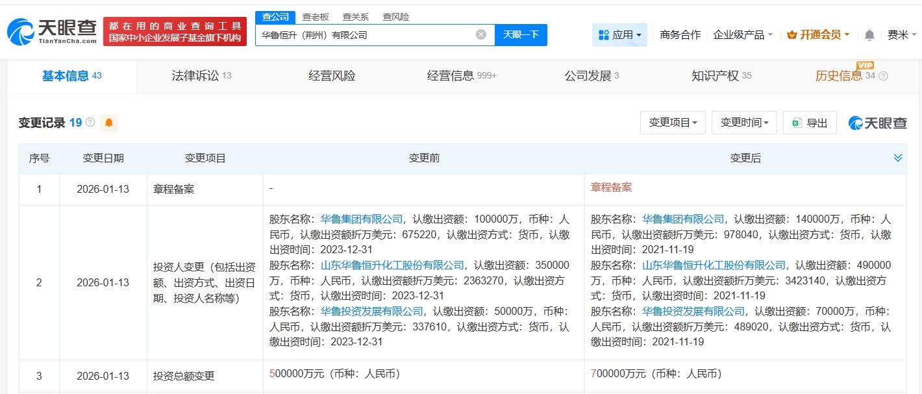The height and width of the screenshot is (394, 922).
Task: Open the 变更项目 filter dropdown
Action: pos(673,122)
